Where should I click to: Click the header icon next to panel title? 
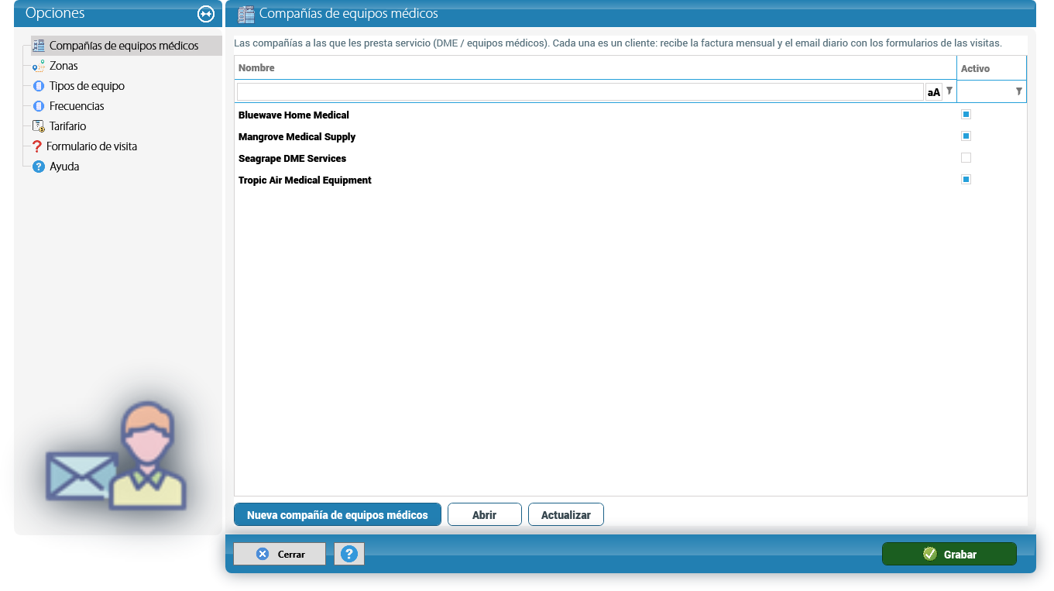(x=246, y=14)
